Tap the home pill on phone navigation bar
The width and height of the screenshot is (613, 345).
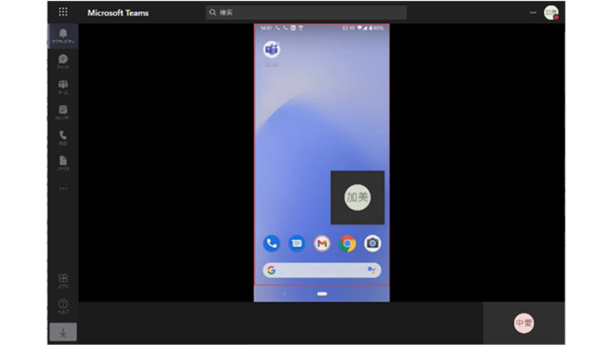(x=322, y=294)
